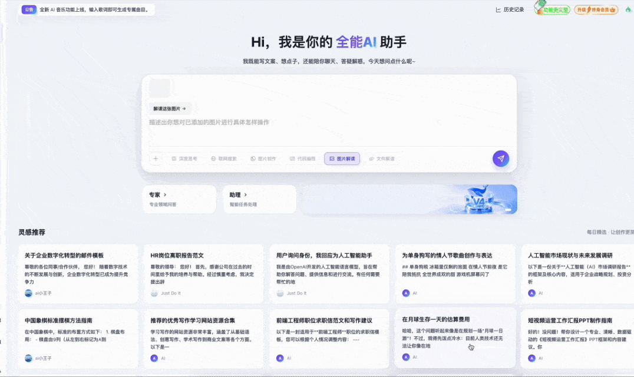Image resolution: width=634 pixels, height=377 pixels.
Task: Click AI avatar on 人工智能市场现状 card
Action: pos(531,293)
